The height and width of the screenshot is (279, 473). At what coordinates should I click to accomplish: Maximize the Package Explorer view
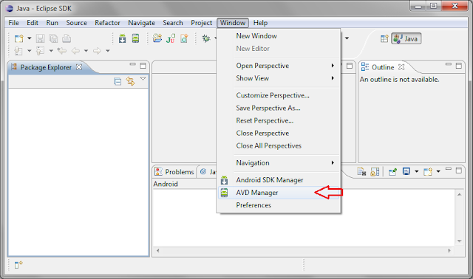pyautogui.click(x=143, y=66)
